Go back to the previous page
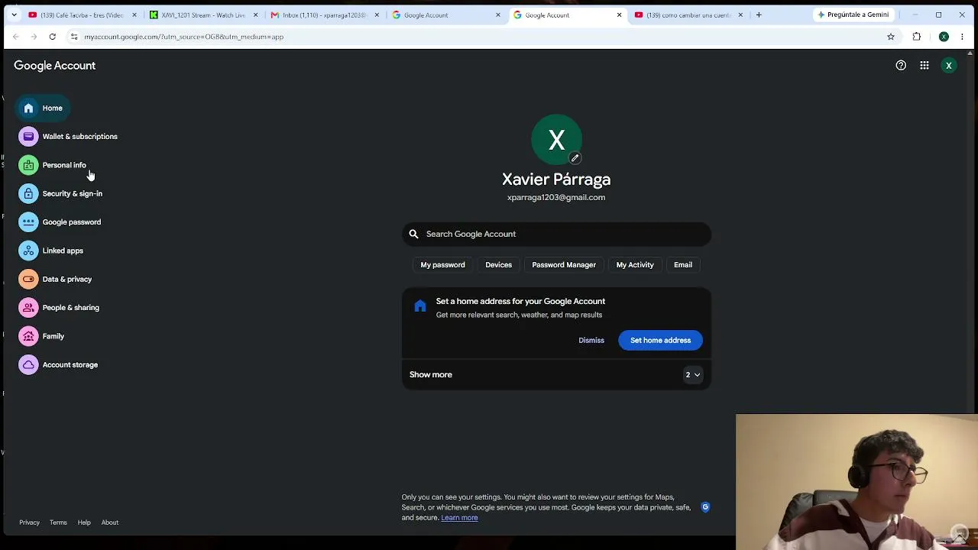The height and width of the screenshot is (550, 978). [x=16, y=37]
